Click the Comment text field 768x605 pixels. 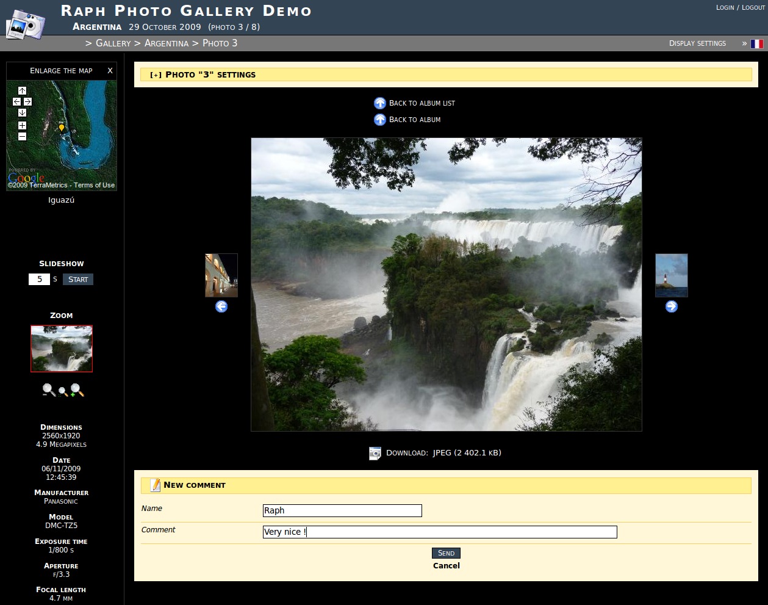(x=439, y=532)
